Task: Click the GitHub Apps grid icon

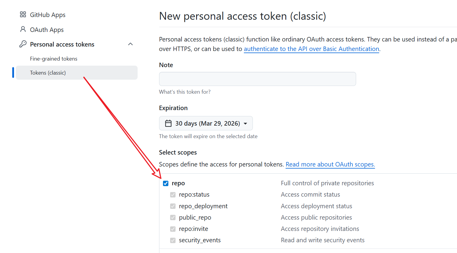Action: coord(22,14)
